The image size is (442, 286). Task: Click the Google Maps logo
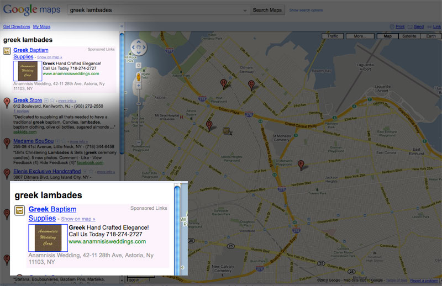(32, 10)
